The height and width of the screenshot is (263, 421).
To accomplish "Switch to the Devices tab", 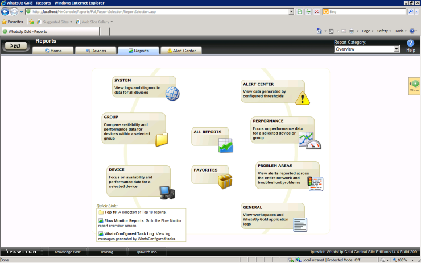I will coord(96,51).
